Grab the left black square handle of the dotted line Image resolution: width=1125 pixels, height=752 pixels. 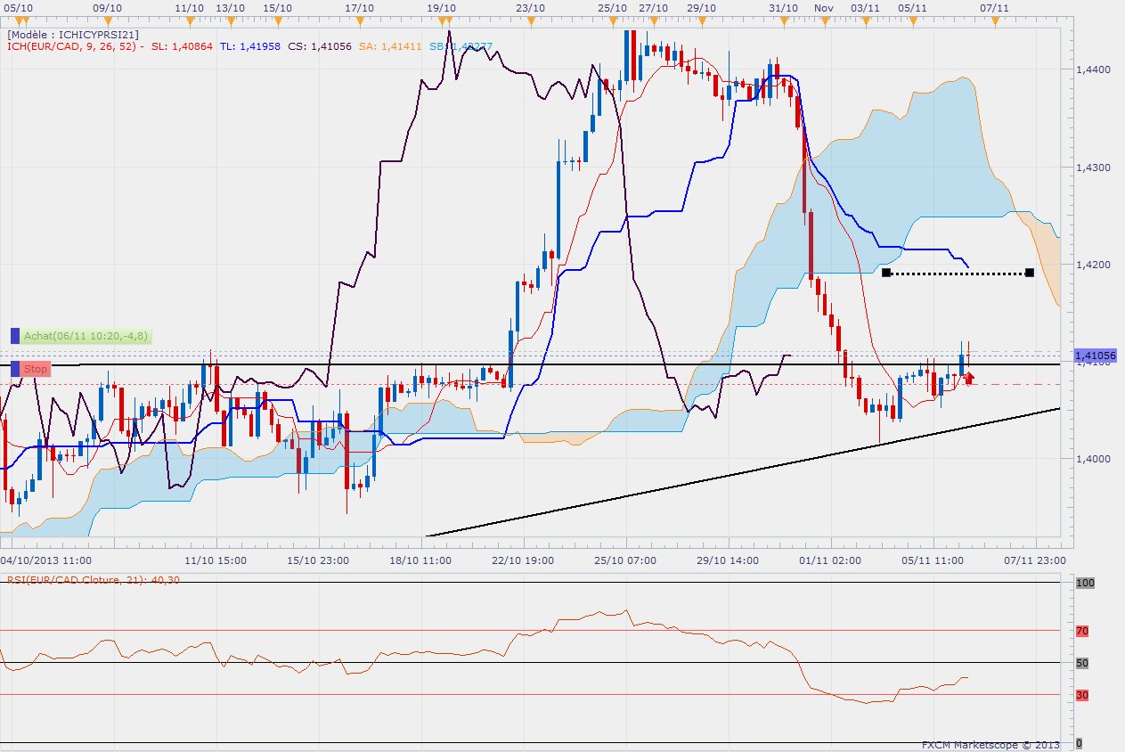(886, 272)
